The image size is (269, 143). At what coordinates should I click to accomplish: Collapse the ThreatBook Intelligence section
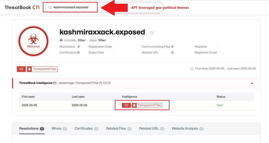pyautogui.click(x=252, y=83)
